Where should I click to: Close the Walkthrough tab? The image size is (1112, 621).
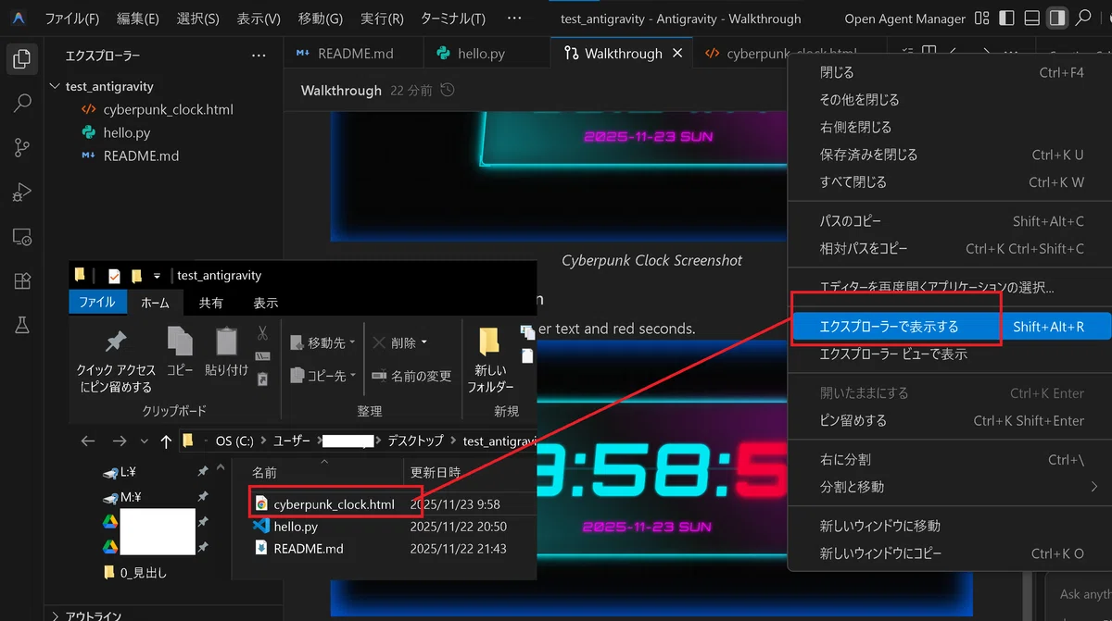(677, 54)
